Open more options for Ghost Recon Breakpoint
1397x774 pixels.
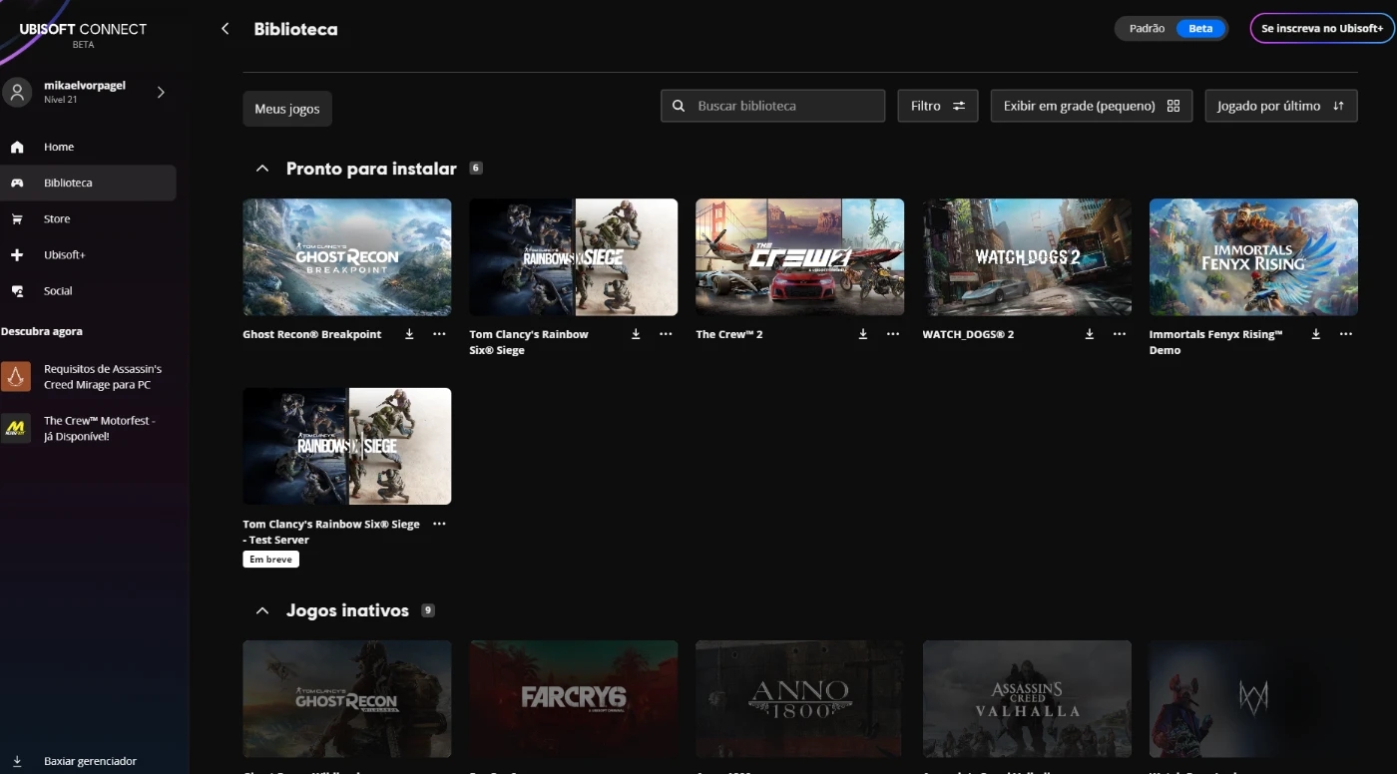point(439,334)
